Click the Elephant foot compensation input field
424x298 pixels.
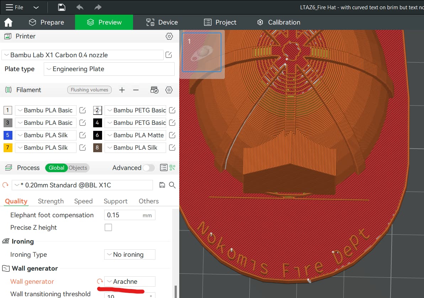(x=130, y=215)
